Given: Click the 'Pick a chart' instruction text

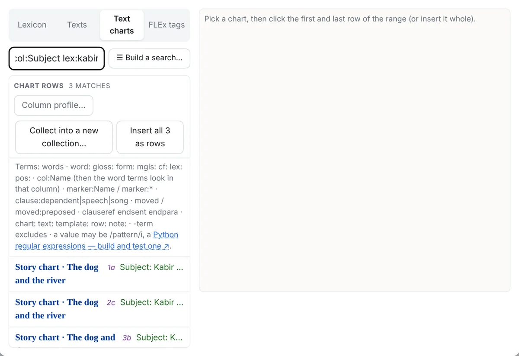Looking at the screenshot, I should 340,19.
